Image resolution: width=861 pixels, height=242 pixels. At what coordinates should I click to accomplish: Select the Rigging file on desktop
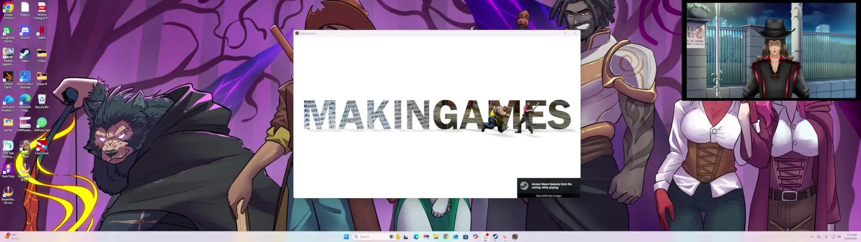click(25, 9)
